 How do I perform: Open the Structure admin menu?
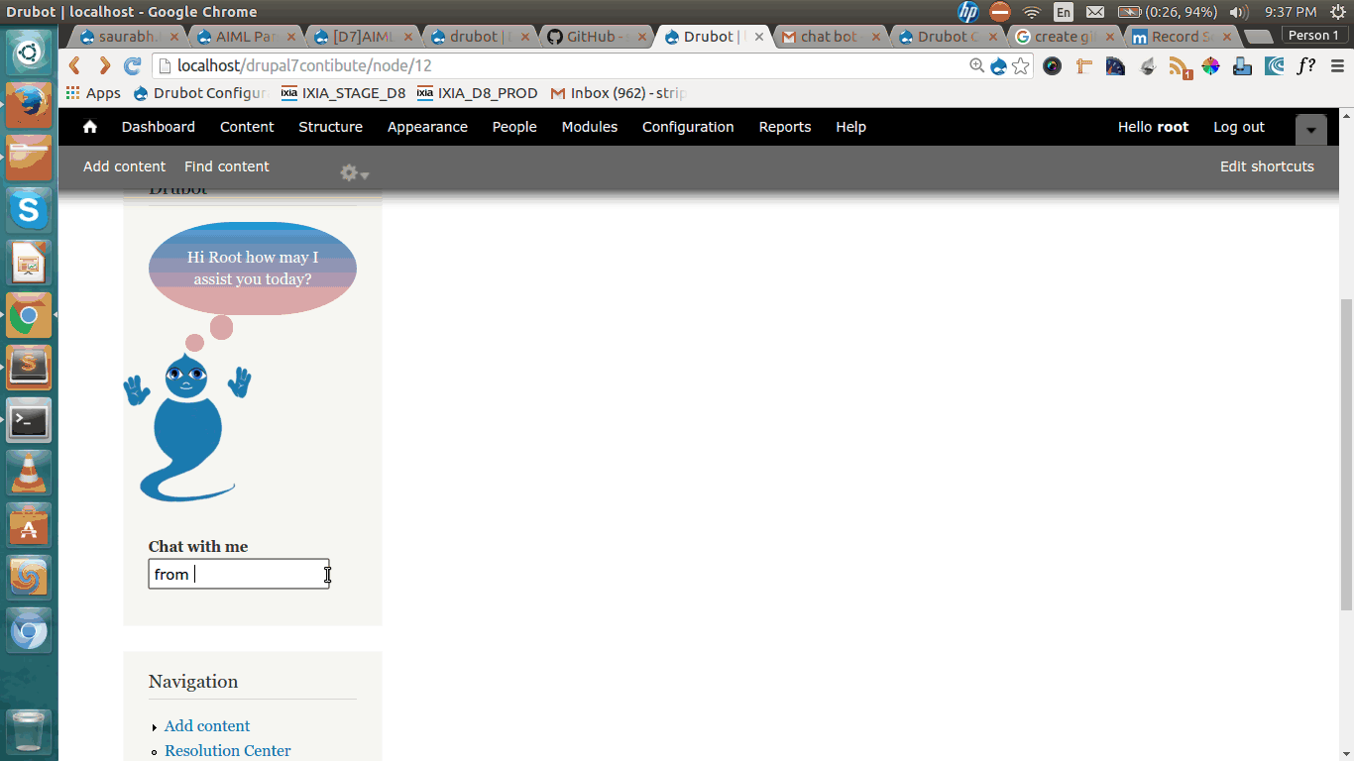tap(330, 127)
